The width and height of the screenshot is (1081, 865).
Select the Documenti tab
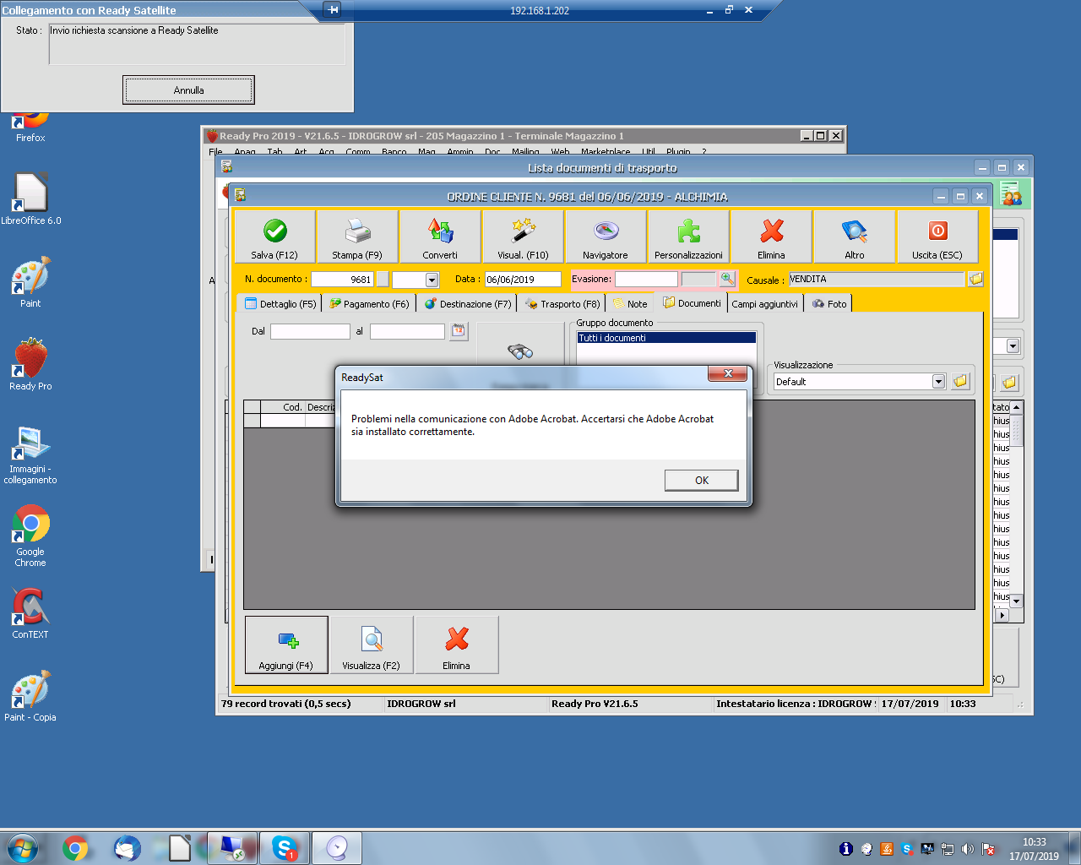pyautogui.click(x=692, y=303)
